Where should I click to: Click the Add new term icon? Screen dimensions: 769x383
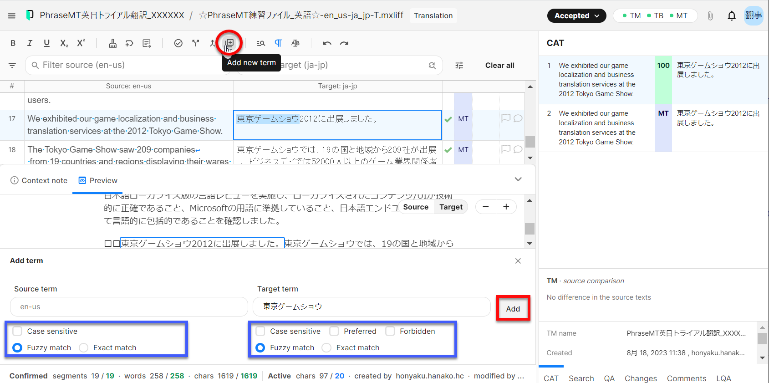coord(229,43)
